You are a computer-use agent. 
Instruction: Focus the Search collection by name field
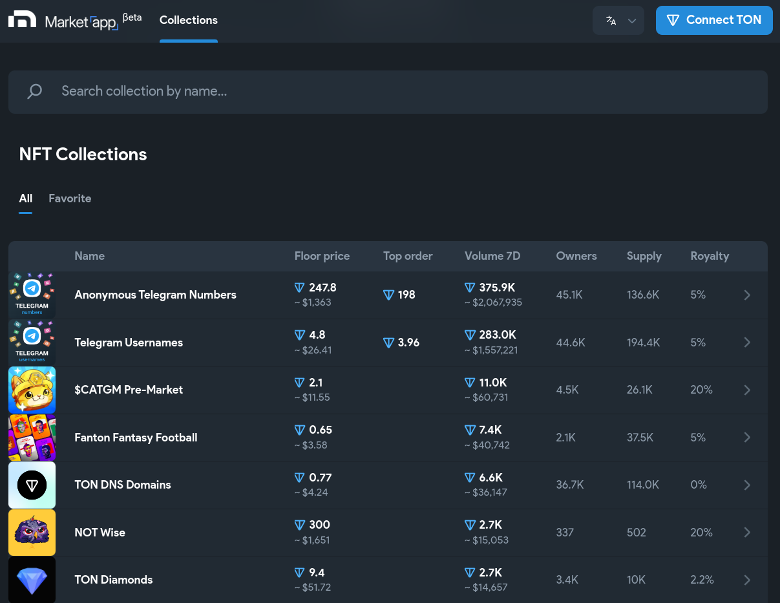(388, 92)
